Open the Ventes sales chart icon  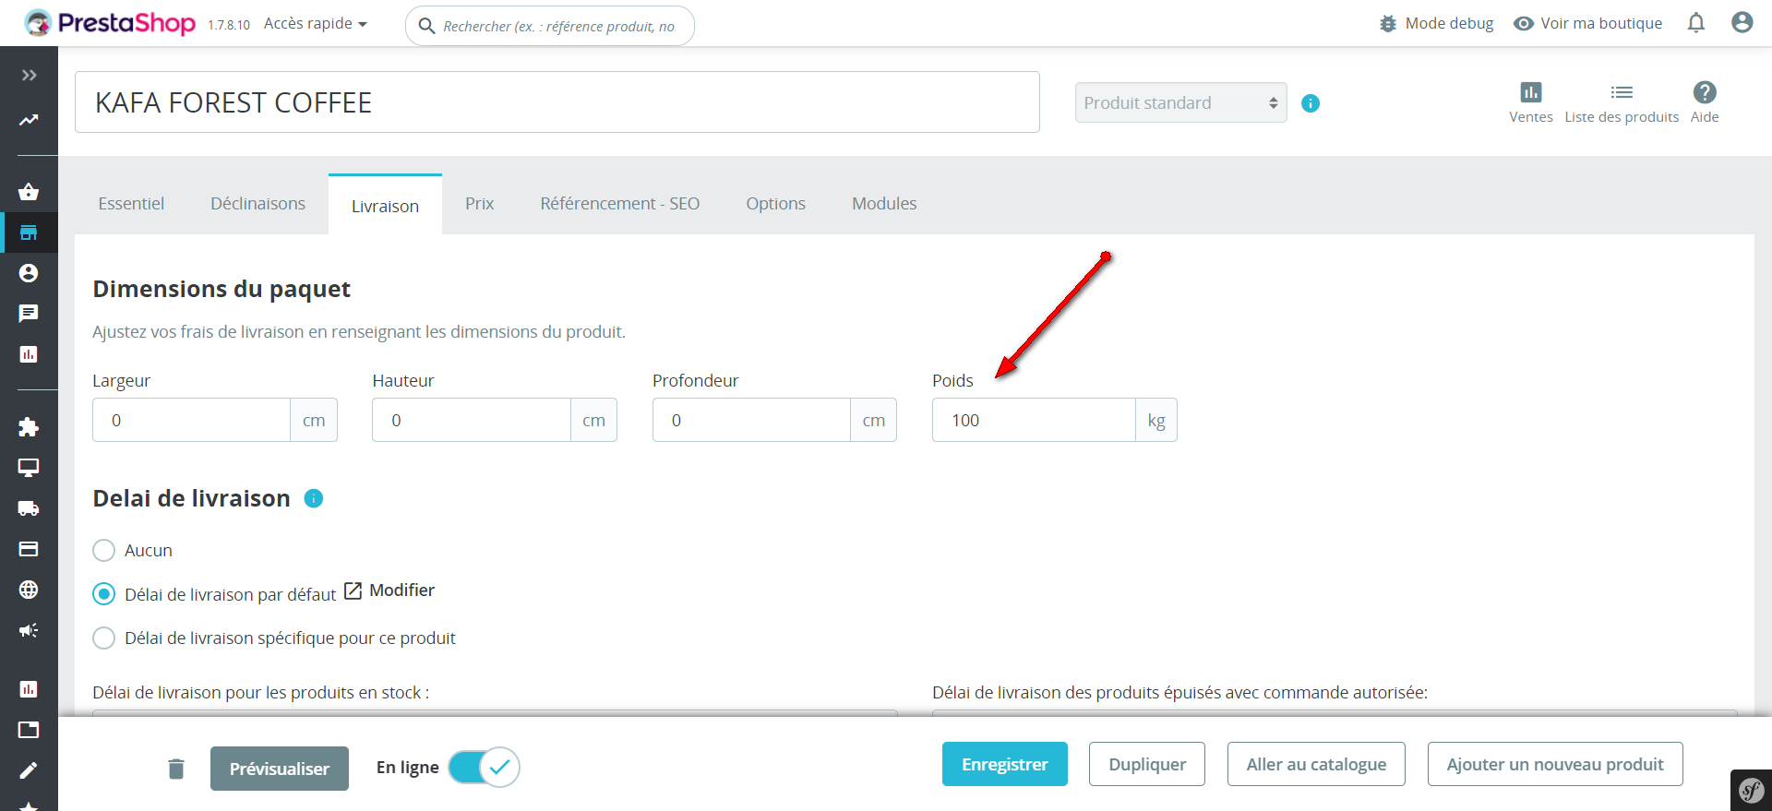pyautogui.click(x=1531, y=102)
